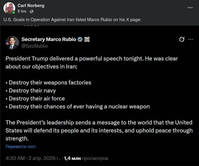Click the @SecRubio handle
Screen dimensions: 199x166
pyautogui.click(x=35, y=46)
